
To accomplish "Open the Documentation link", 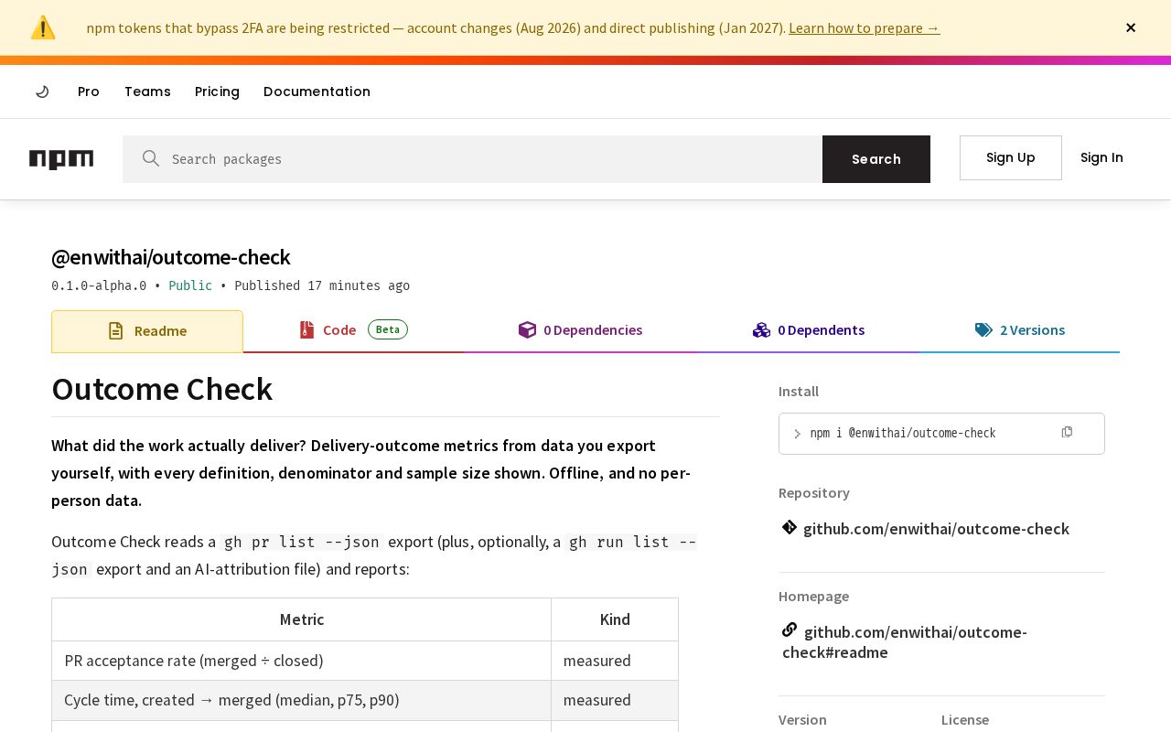I will tap(317, 91).
